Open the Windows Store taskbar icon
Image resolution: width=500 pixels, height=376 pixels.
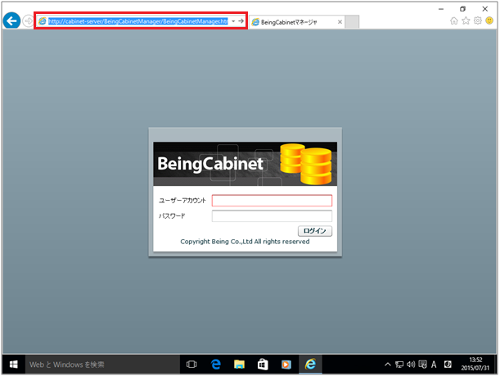tap(263, 365)
